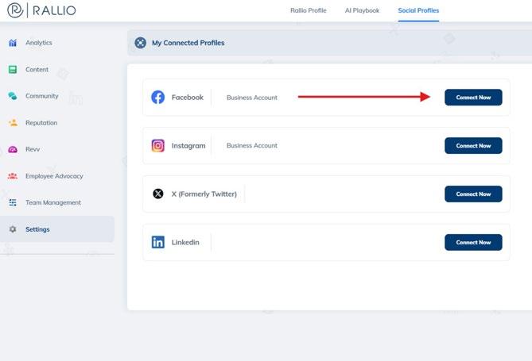Click "Business Account" in the Facebook row
This screenshot has height=361, width=532.
coord(252,98)
